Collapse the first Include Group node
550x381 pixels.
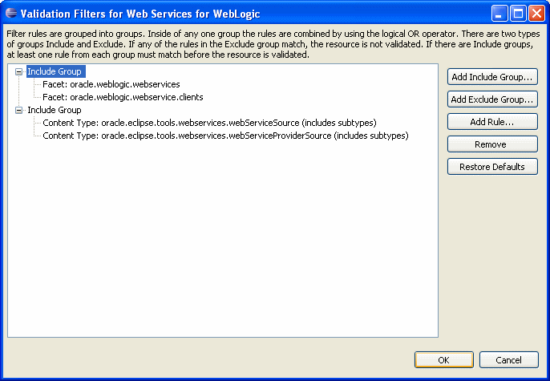point(19,71)
